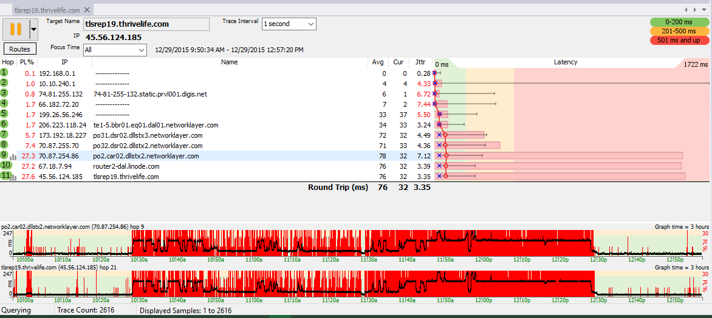
Task: Edit the Target Name field tlsrep19.thrivelife.com
Action: pyautogui.click(x=146, y=24)
